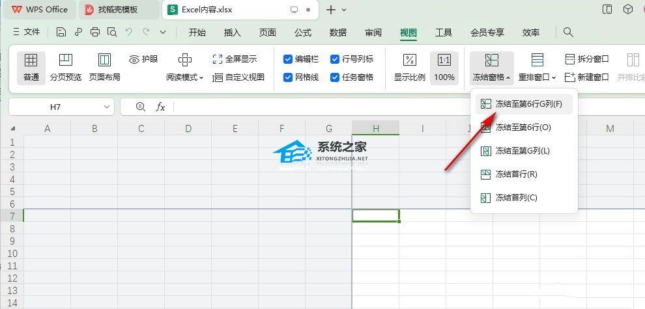Switch to the 页面 Page tab
The width and height of the screenshot is (645, 309).
268,33
